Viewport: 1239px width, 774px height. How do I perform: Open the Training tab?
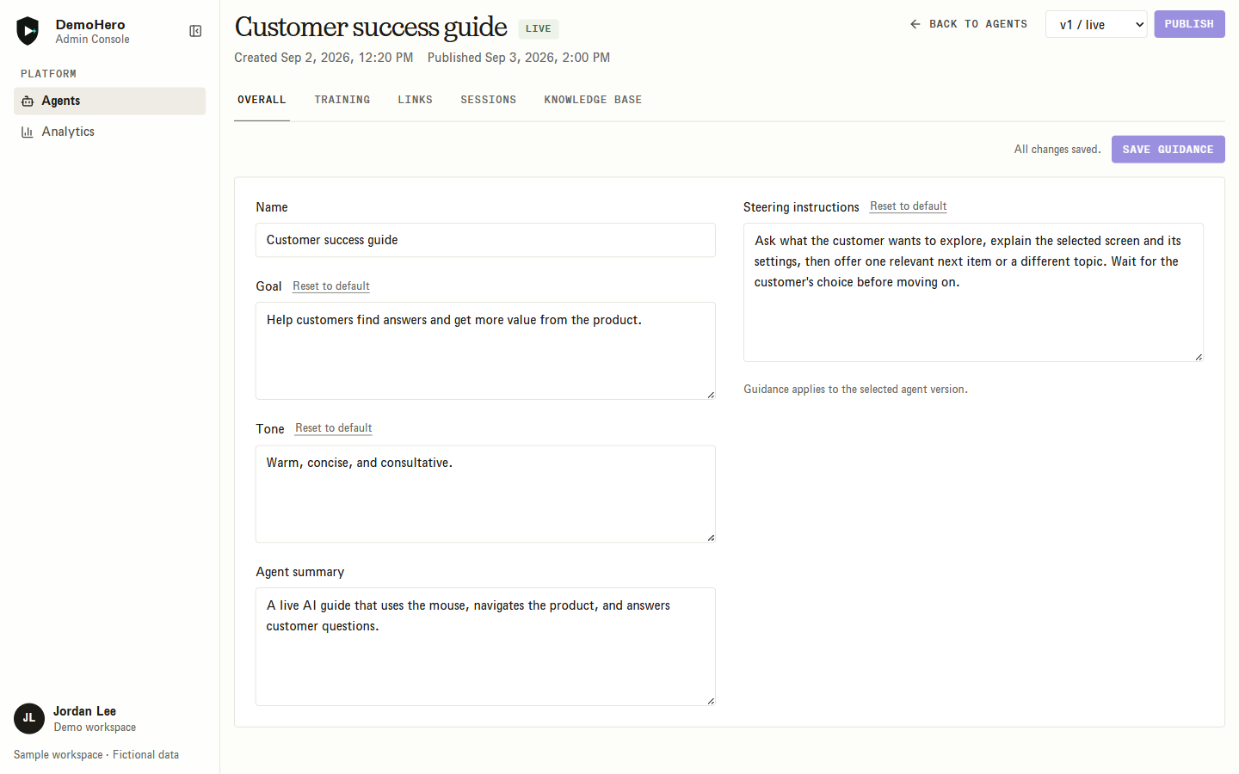[x=342, y=100]
